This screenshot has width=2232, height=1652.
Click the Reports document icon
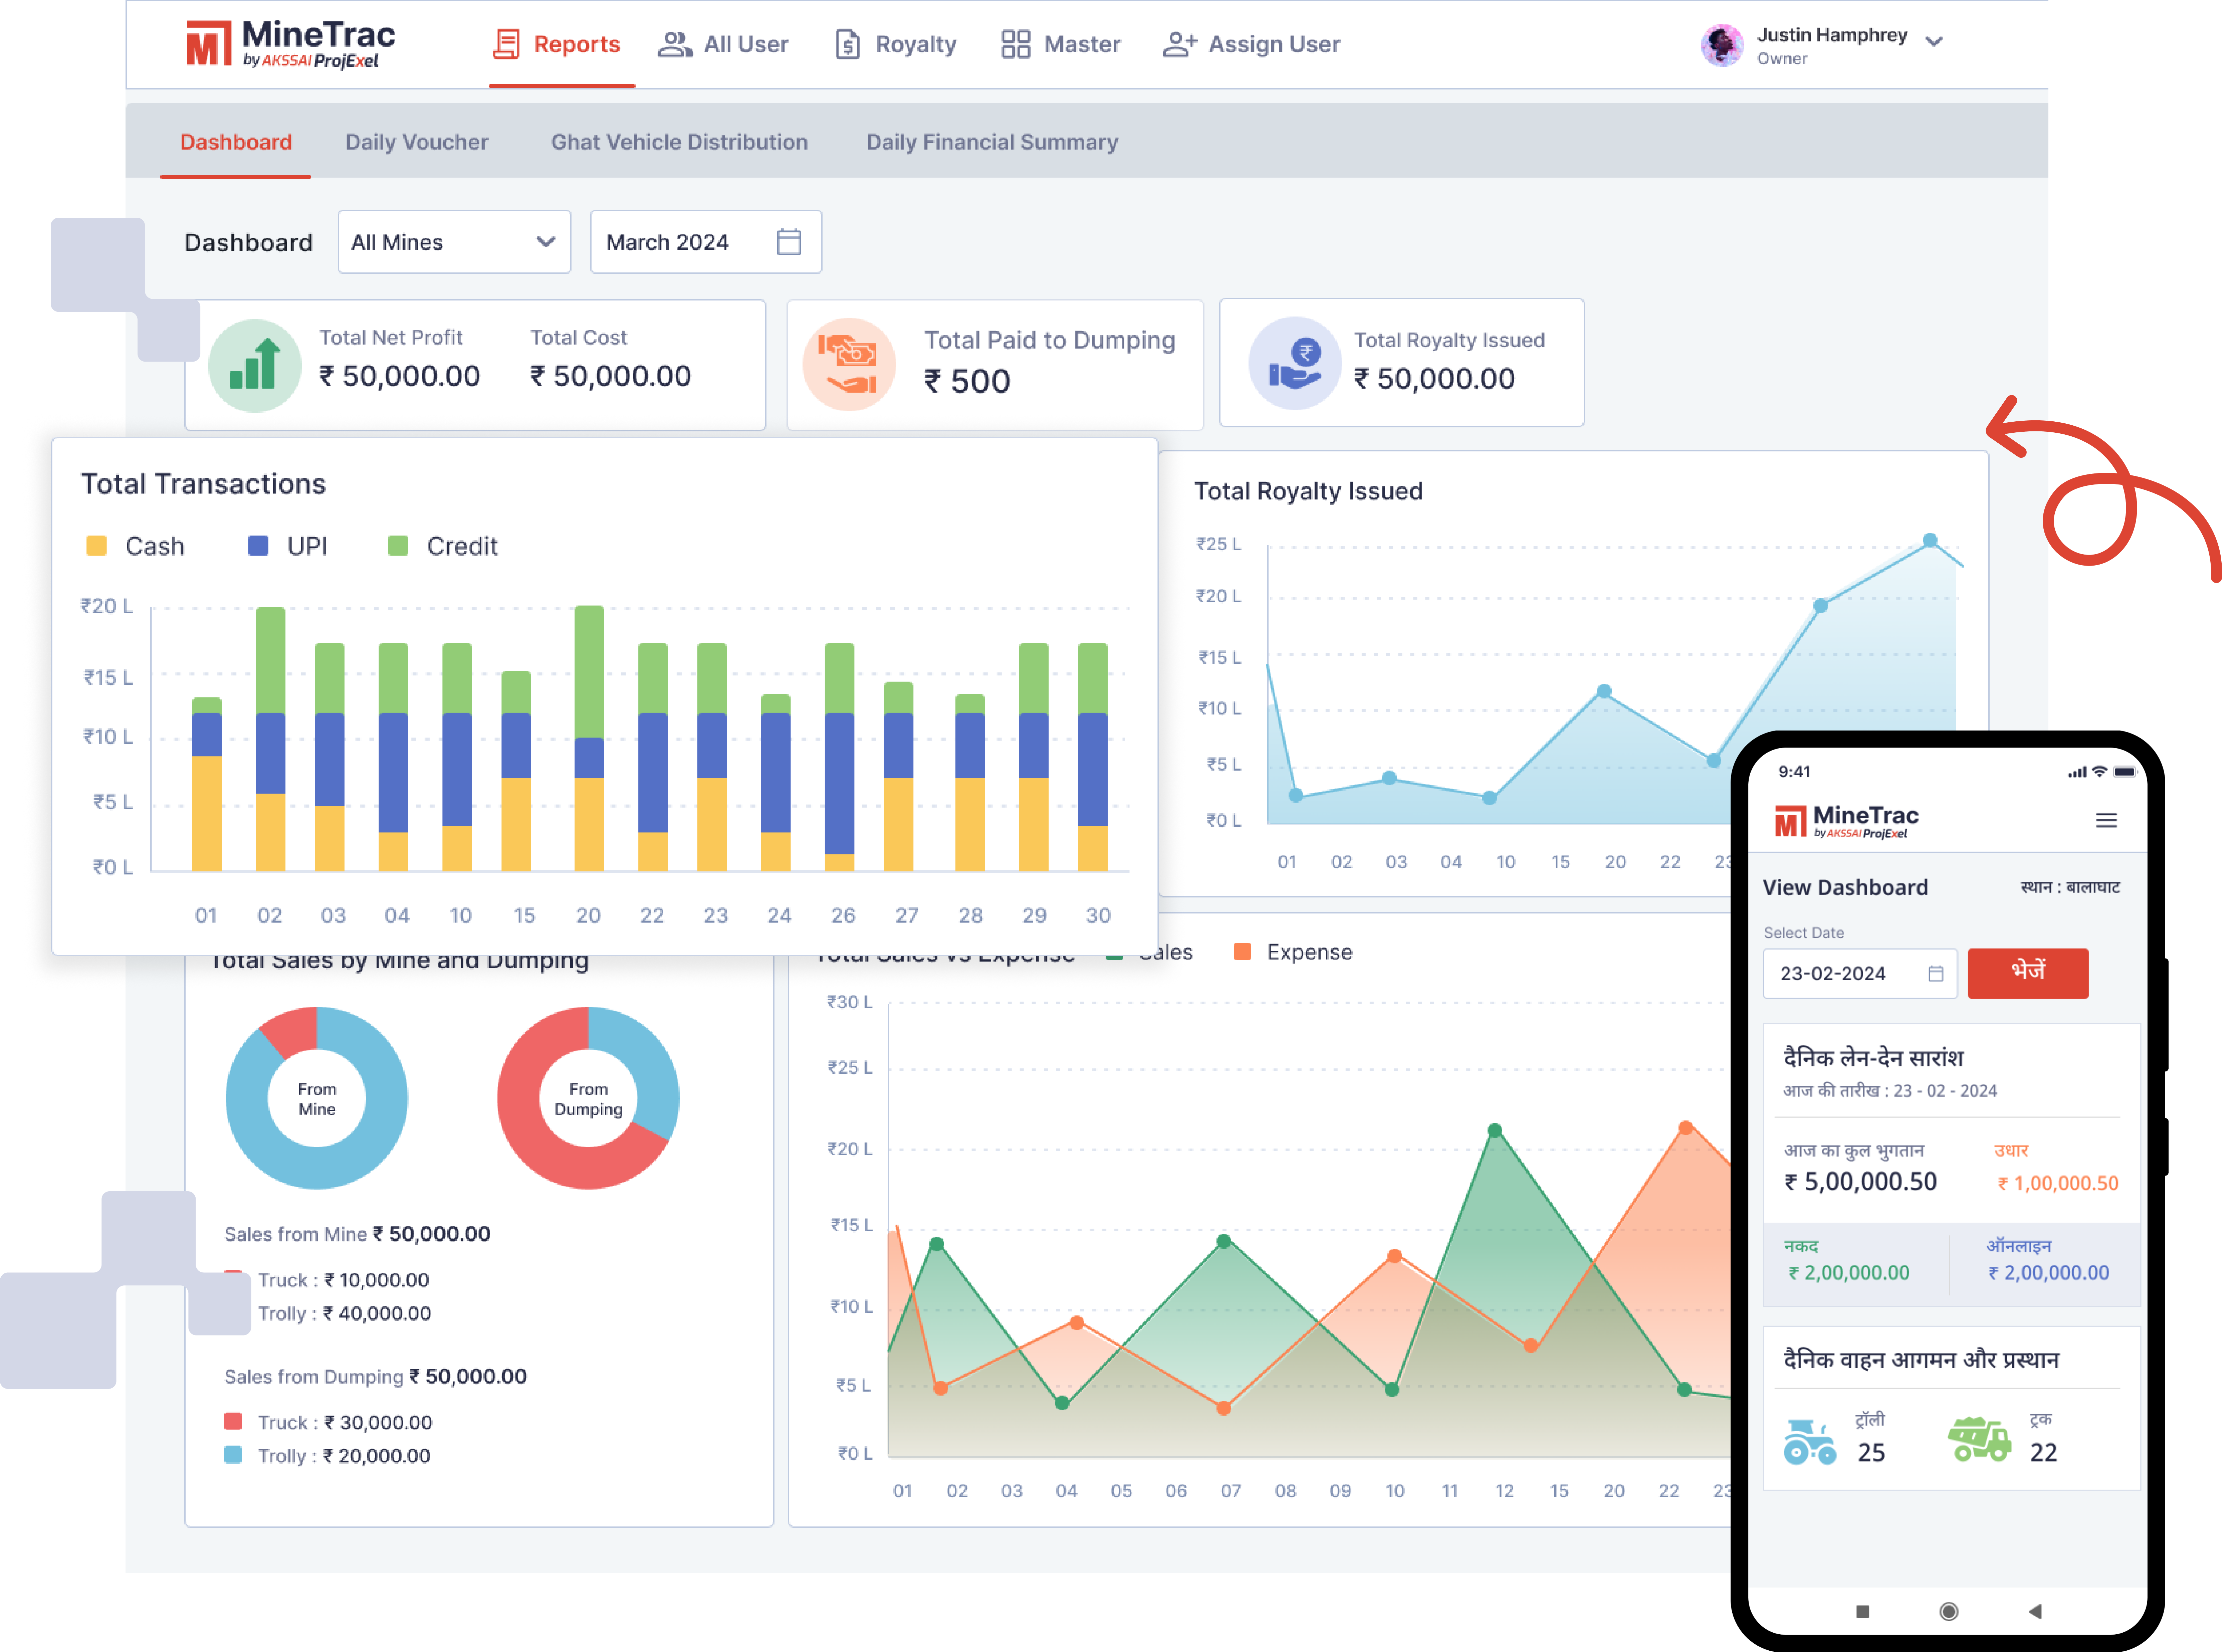pyautogui.click(x=507, y=44)
